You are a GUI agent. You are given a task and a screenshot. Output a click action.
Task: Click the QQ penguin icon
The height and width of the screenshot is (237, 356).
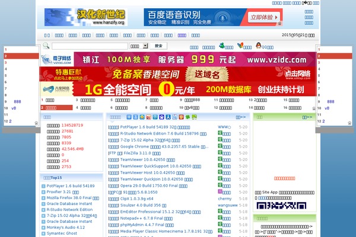[258, 46]
